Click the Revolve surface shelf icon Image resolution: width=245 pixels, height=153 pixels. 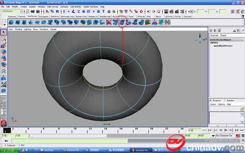tap(50, 22)
